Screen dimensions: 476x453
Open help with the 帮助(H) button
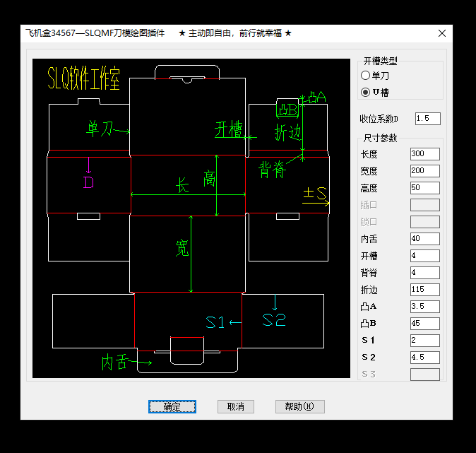(x=299, y=406)
